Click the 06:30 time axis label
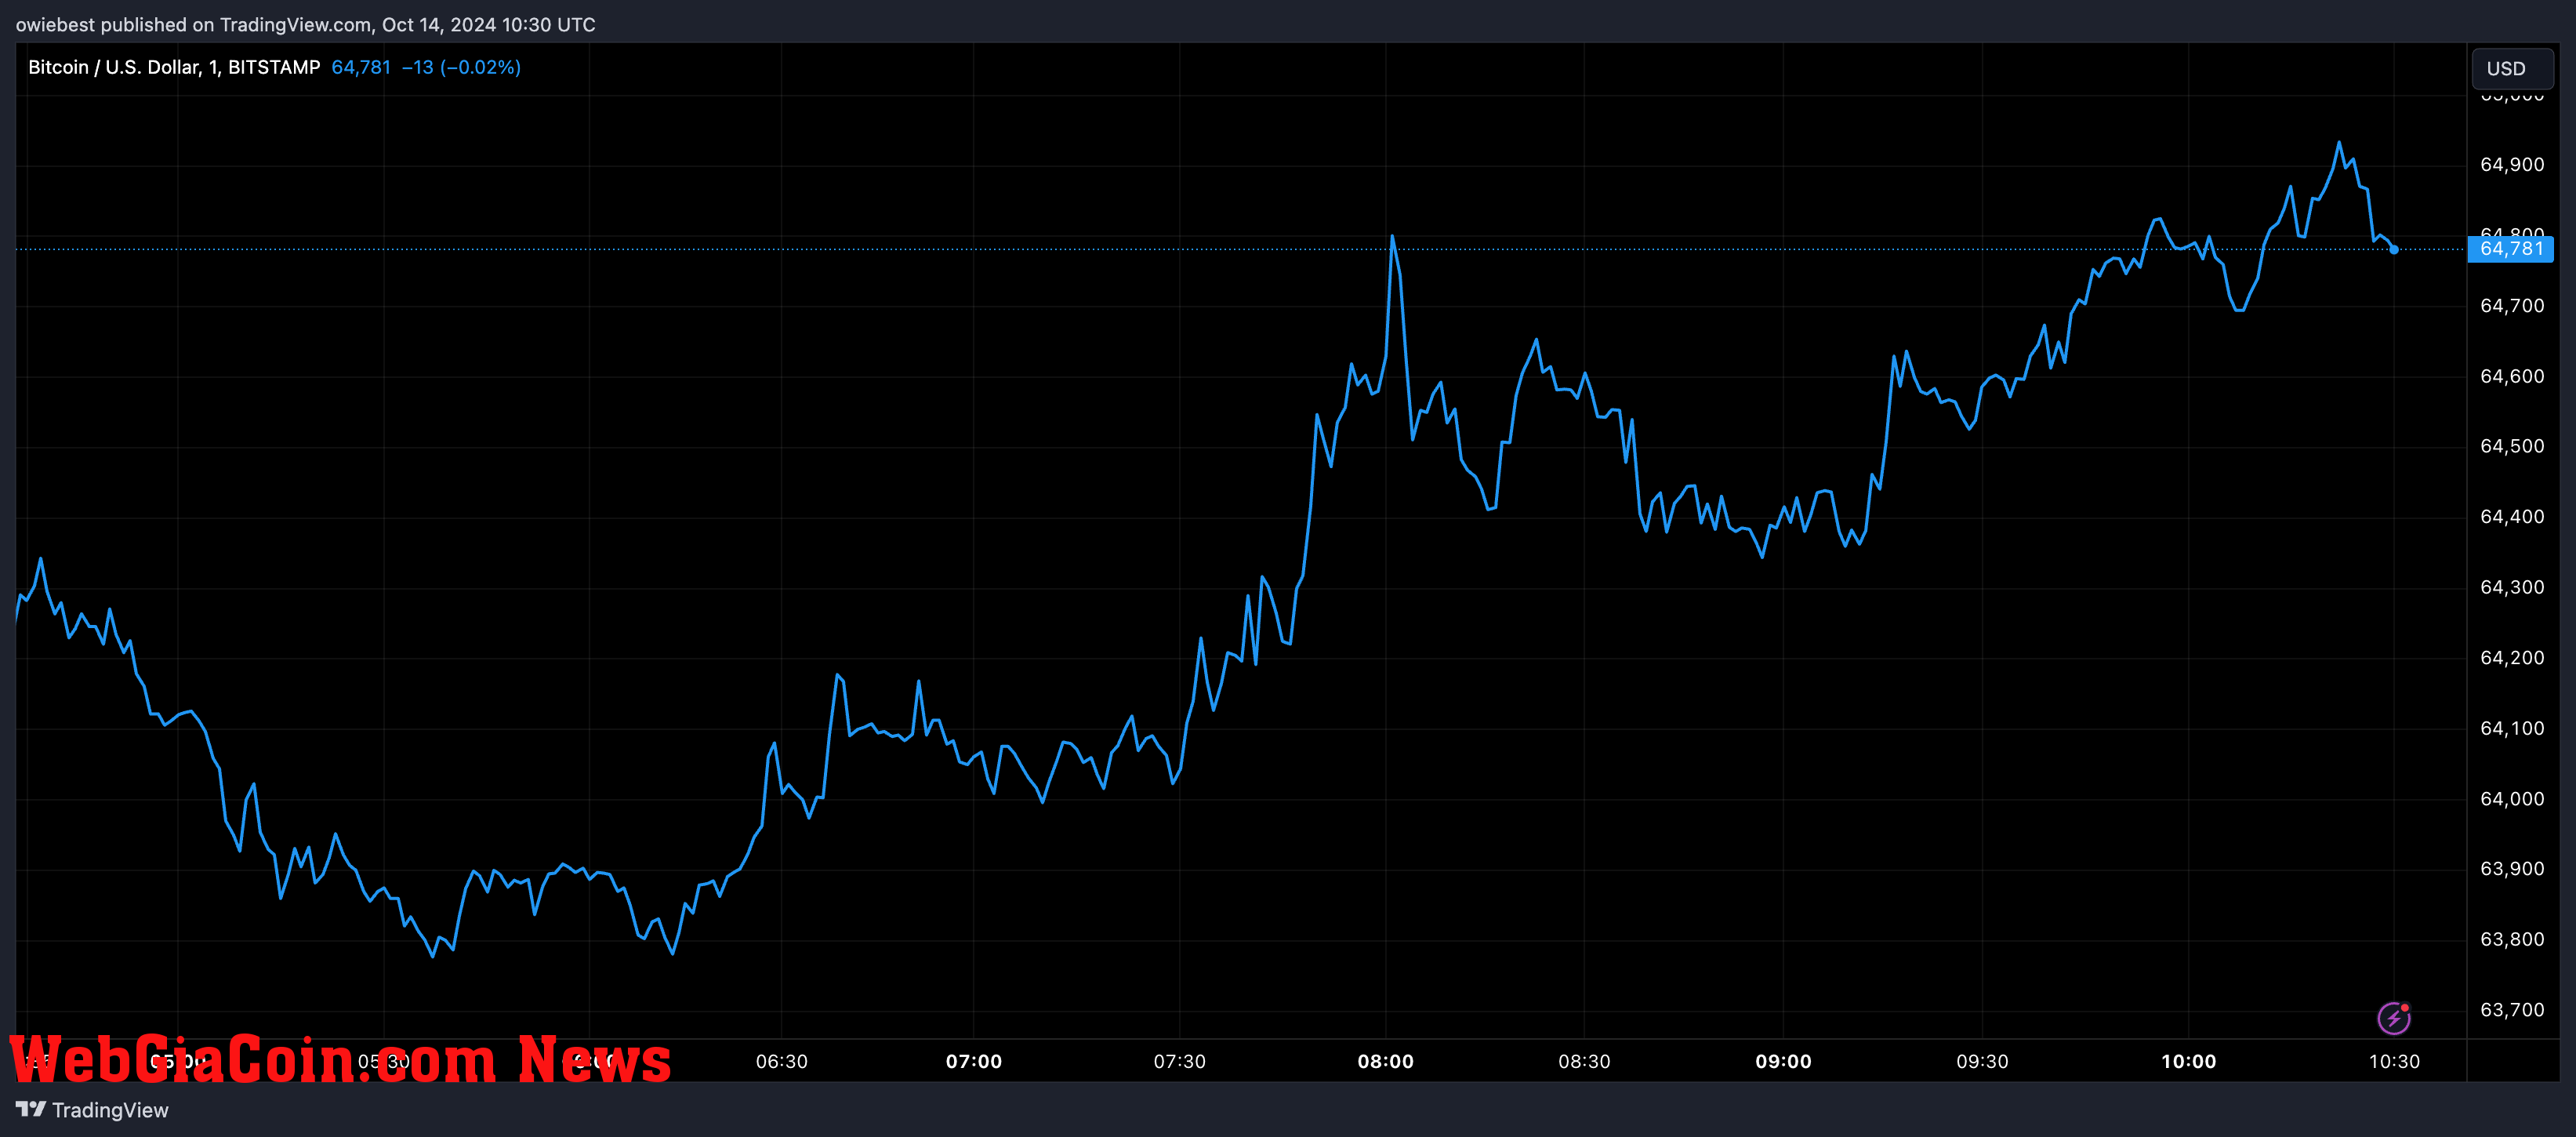Screen dimensions: 2576x1137 pos(781,1061)
